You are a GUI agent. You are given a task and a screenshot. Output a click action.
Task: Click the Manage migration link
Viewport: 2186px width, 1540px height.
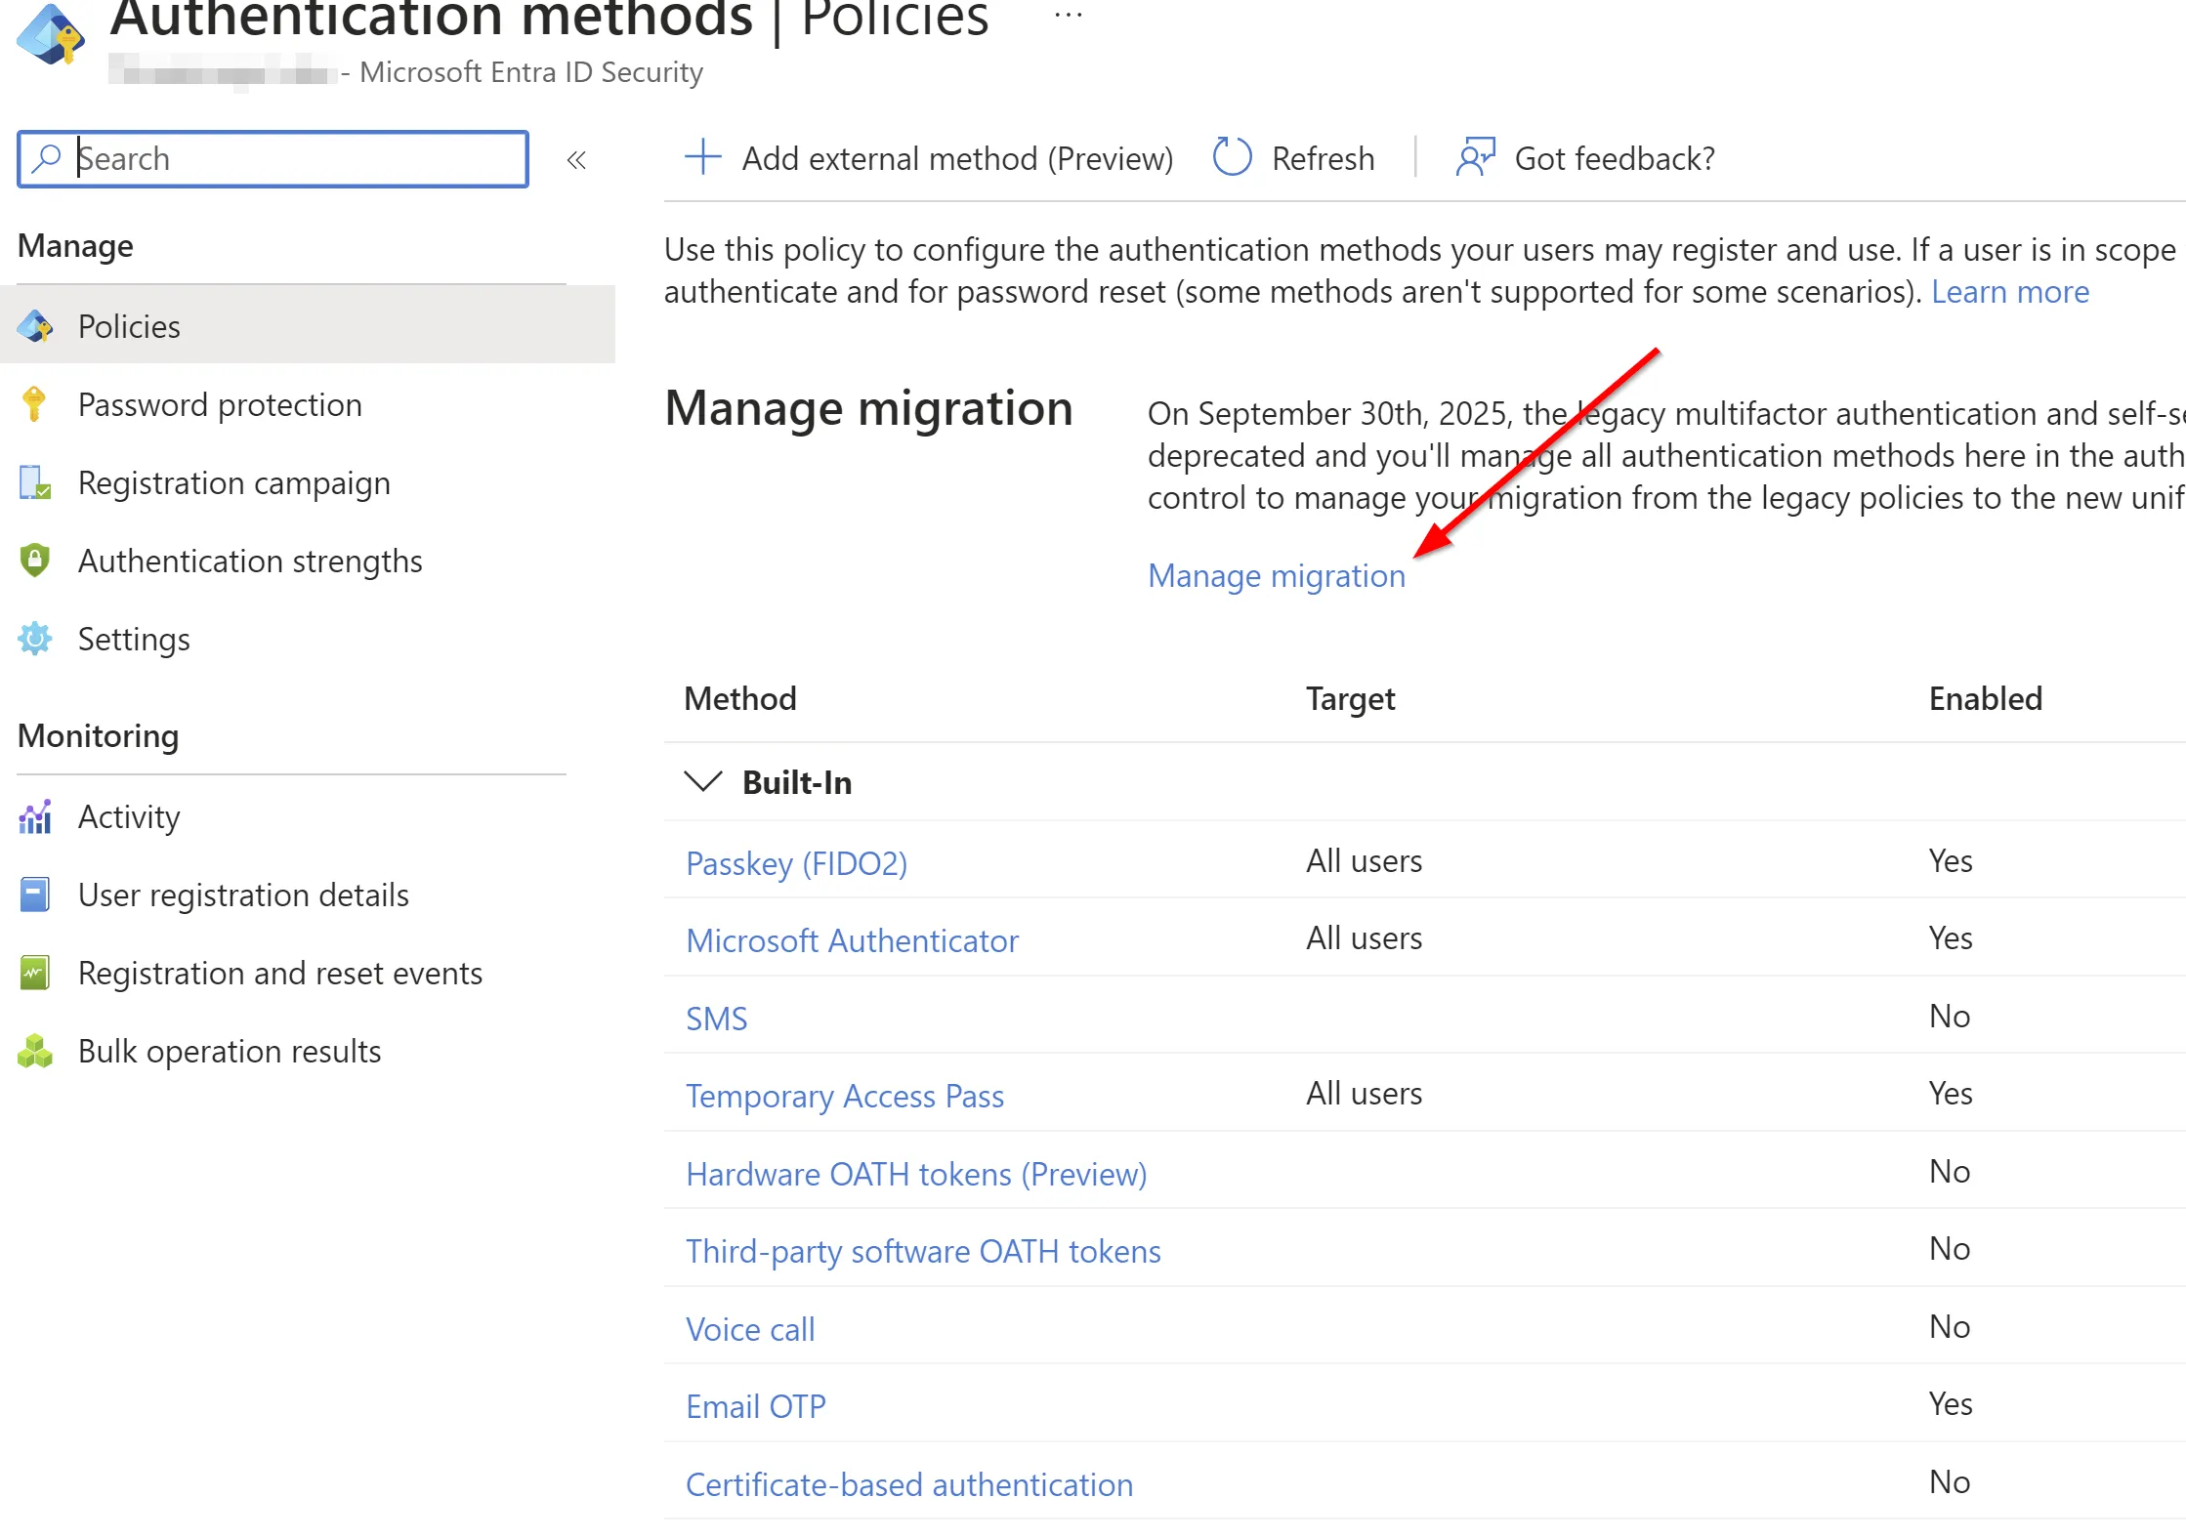[x=1277, y=575]
